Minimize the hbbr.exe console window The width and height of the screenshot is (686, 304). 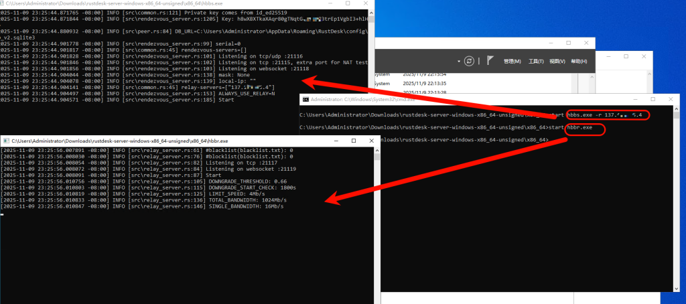coord(336,141)
